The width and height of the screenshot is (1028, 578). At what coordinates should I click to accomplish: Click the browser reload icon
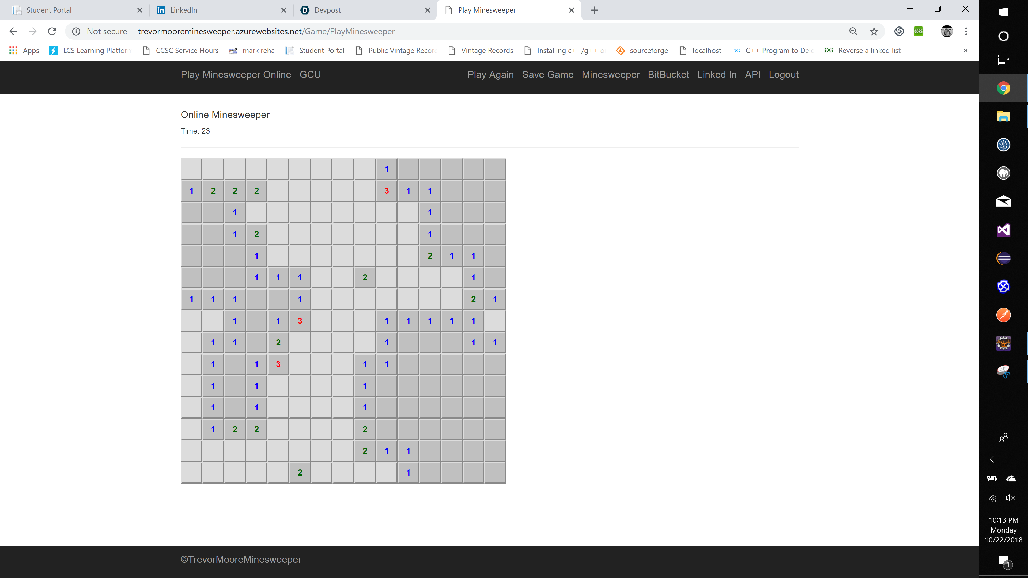coord(52,31)
